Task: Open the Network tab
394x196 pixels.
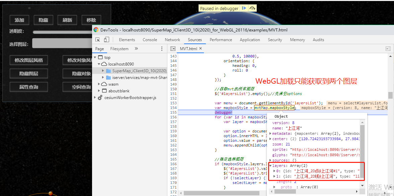Action: [x=172, y=40]
